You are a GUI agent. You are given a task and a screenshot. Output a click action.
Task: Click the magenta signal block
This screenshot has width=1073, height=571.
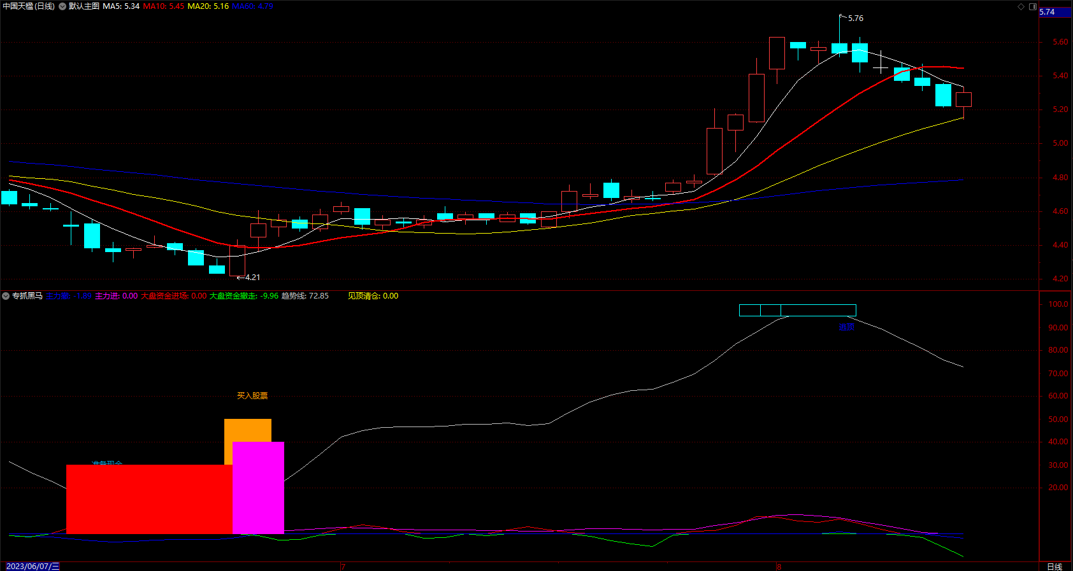258,488
